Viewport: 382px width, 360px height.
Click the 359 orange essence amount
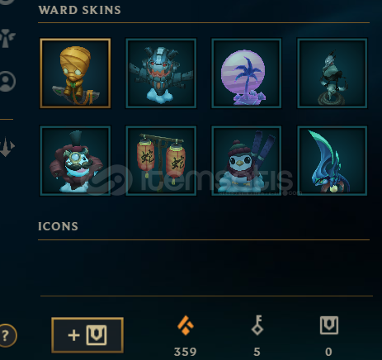click(x=186, y=352)
